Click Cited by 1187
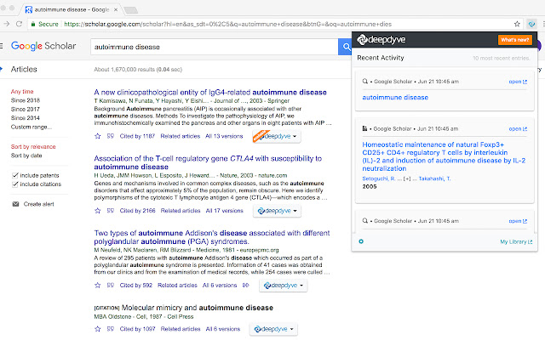 click(137, 136)
